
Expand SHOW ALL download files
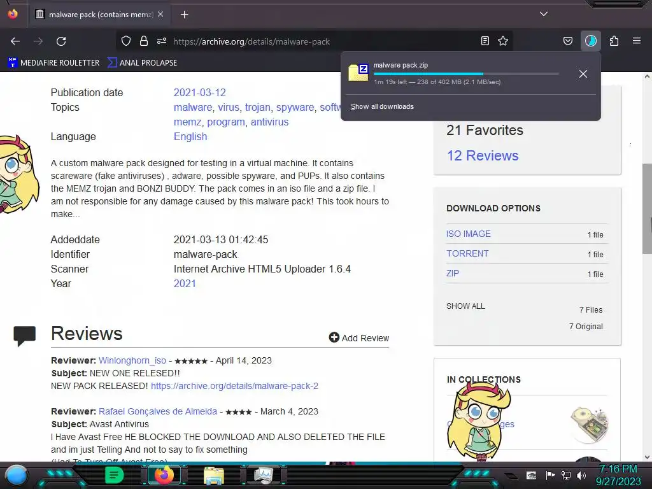[465, 306]
